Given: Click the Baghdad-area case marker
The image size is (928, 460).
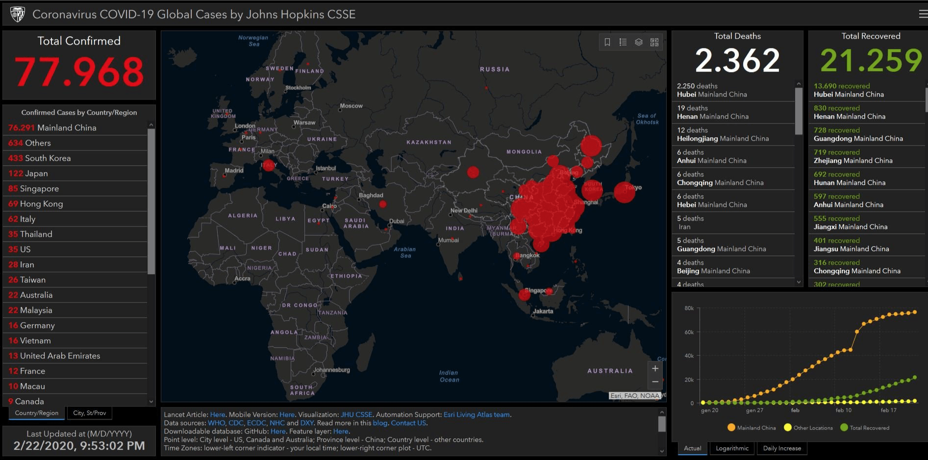Looking at the screenshot, I should (383, 204).
